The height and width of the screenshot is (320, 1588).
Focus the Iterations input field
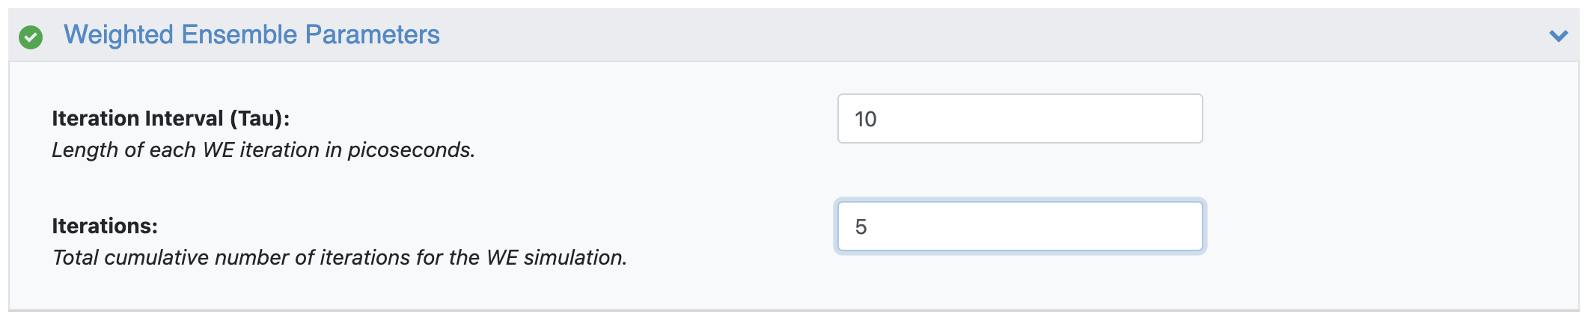click(x=1019, y=227)
